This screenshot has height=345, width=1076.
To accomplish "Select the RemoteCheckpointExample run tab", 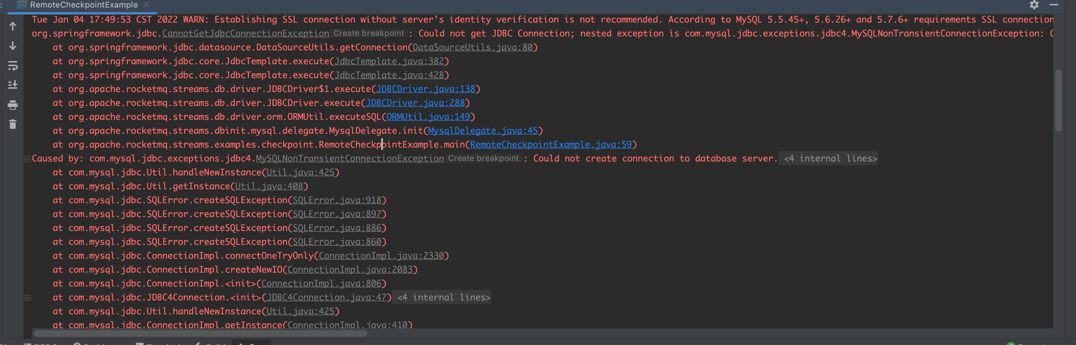I will point(83,5).
